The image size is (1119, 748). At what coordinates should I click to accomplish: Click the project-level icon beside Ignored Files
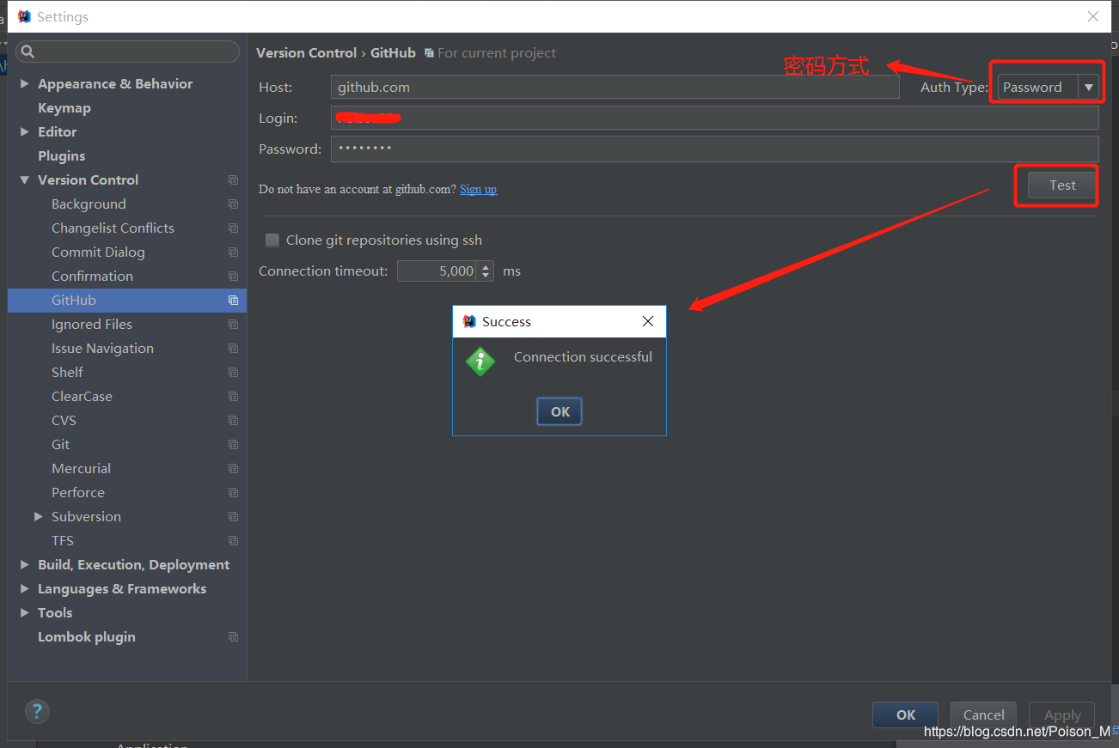click(233, 325)
